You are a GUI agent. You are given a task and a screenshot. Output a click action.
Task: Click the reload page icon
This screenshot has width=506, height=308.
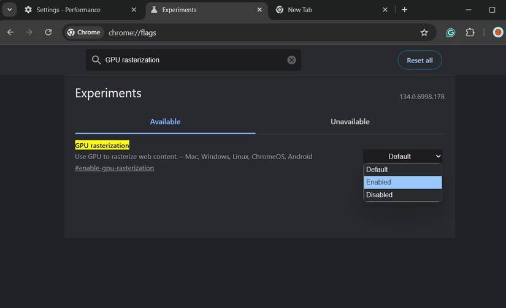click(x=48, y=32)
